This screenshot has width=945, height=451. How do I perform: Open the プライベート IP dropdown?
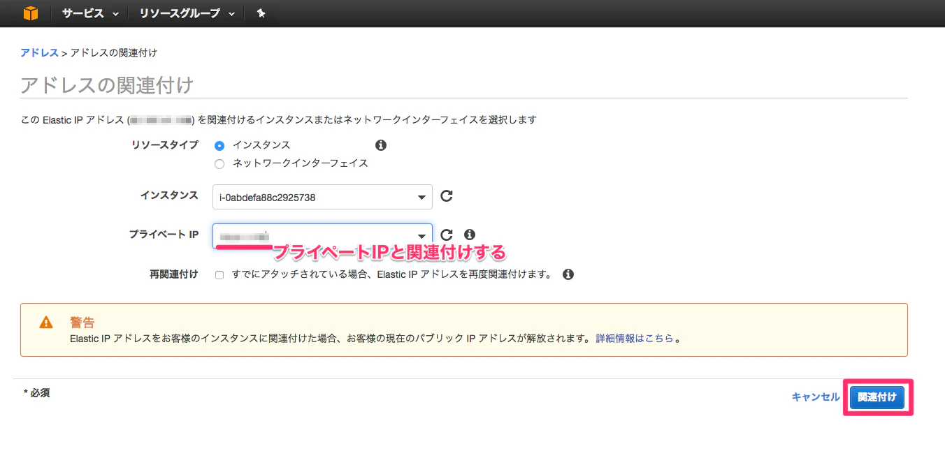tap(322, 236)
